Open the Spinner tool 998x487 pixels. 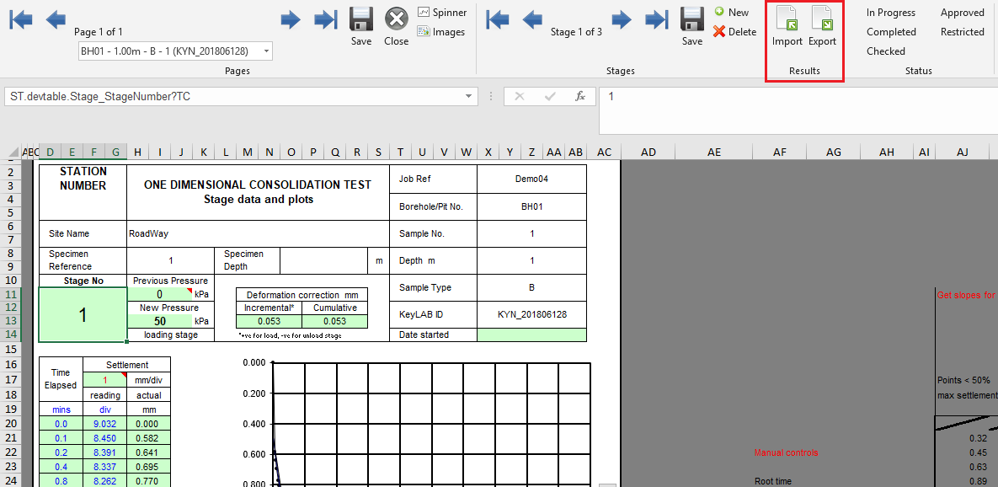coord(442,13)
